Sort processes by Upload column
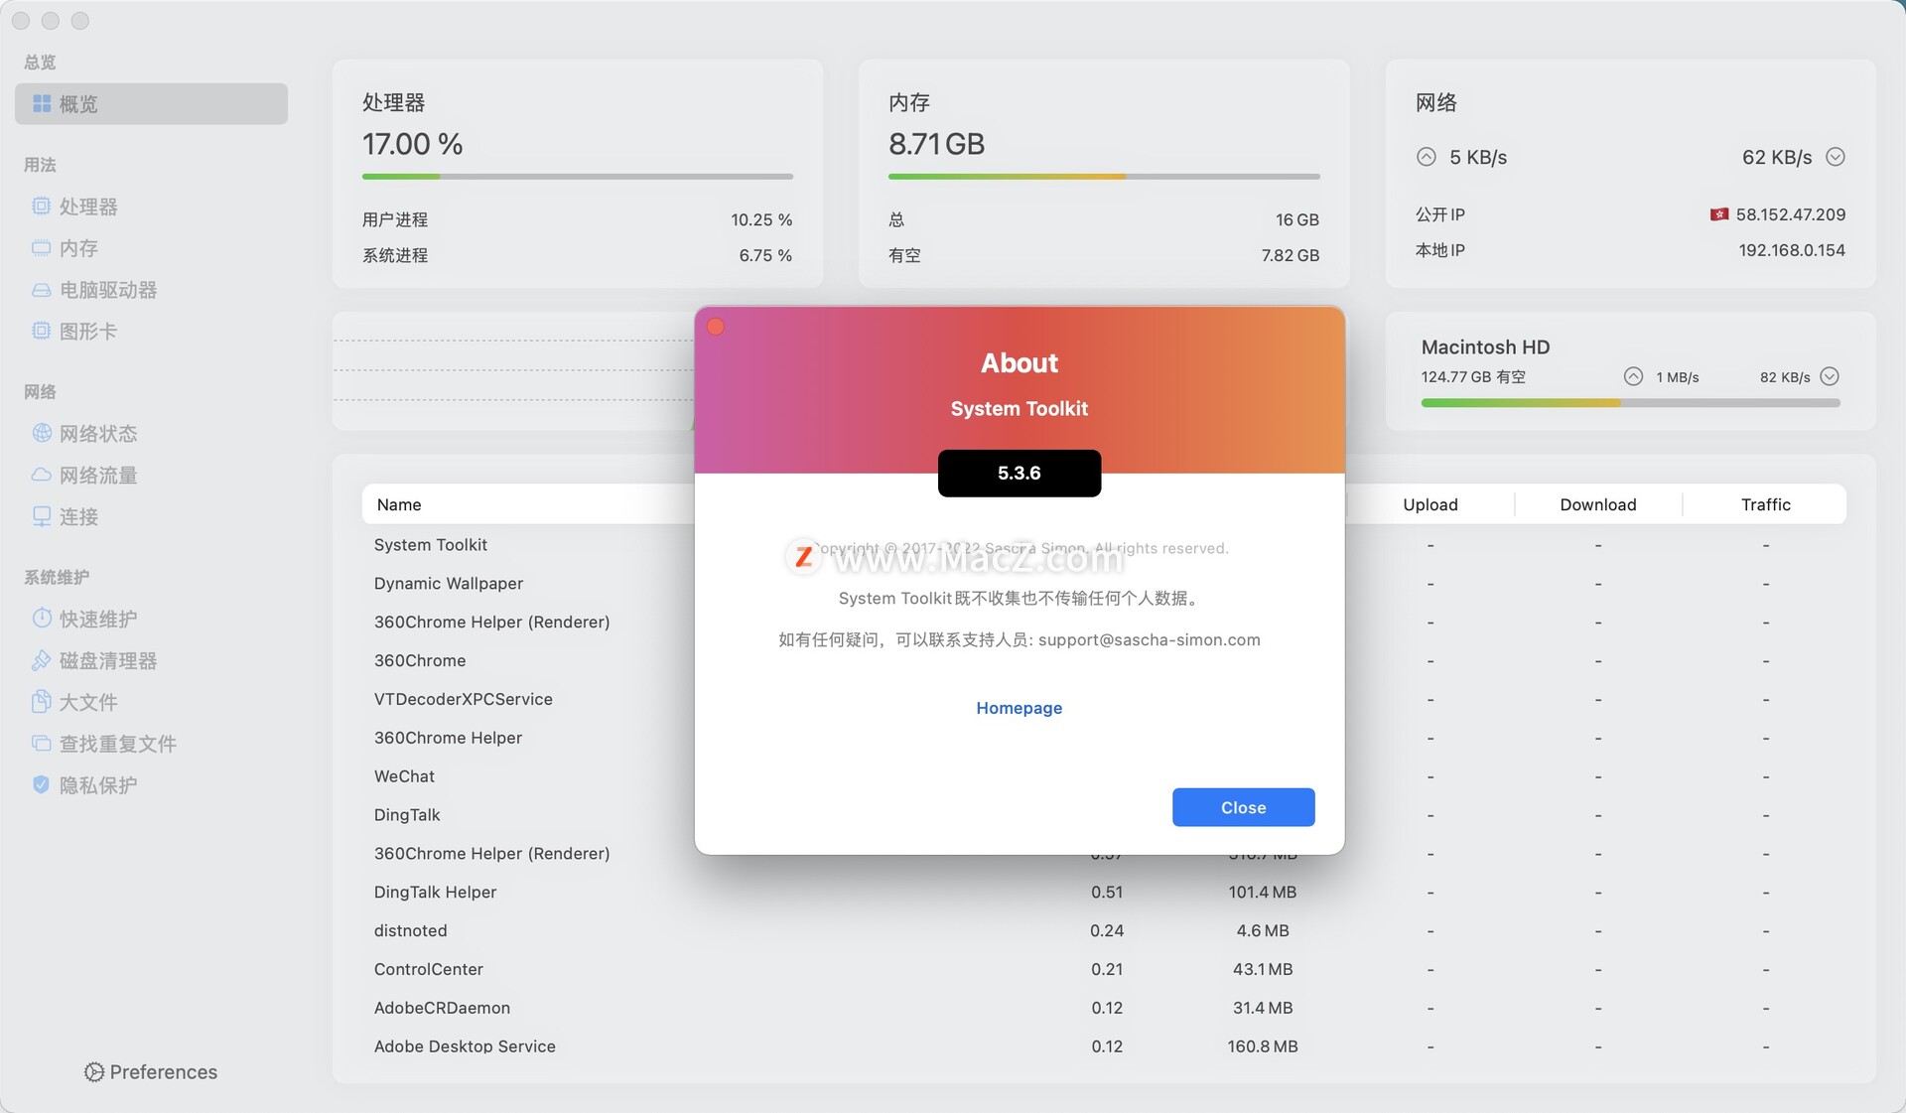The width and height of the screenshot is (1906, 1113). point(1430,504)
